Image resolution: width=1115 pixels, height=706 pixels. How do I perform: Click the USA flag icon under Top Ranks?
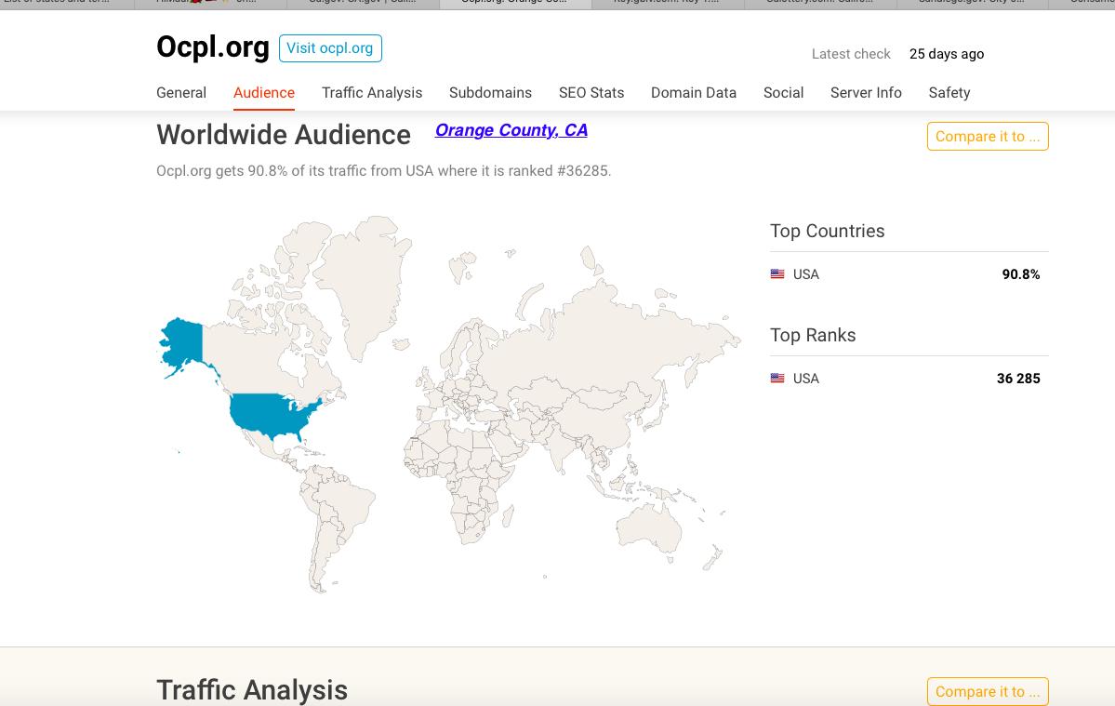coord(777,379)
